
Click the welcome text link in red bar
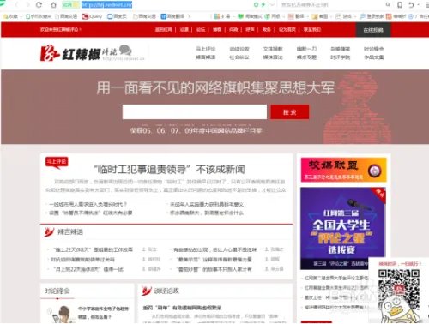coord(60,29)
